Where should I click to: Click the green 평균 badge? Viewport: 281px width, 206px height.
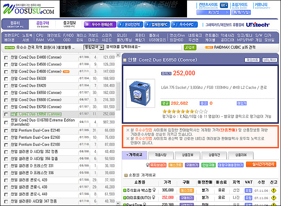pos(165,103)
